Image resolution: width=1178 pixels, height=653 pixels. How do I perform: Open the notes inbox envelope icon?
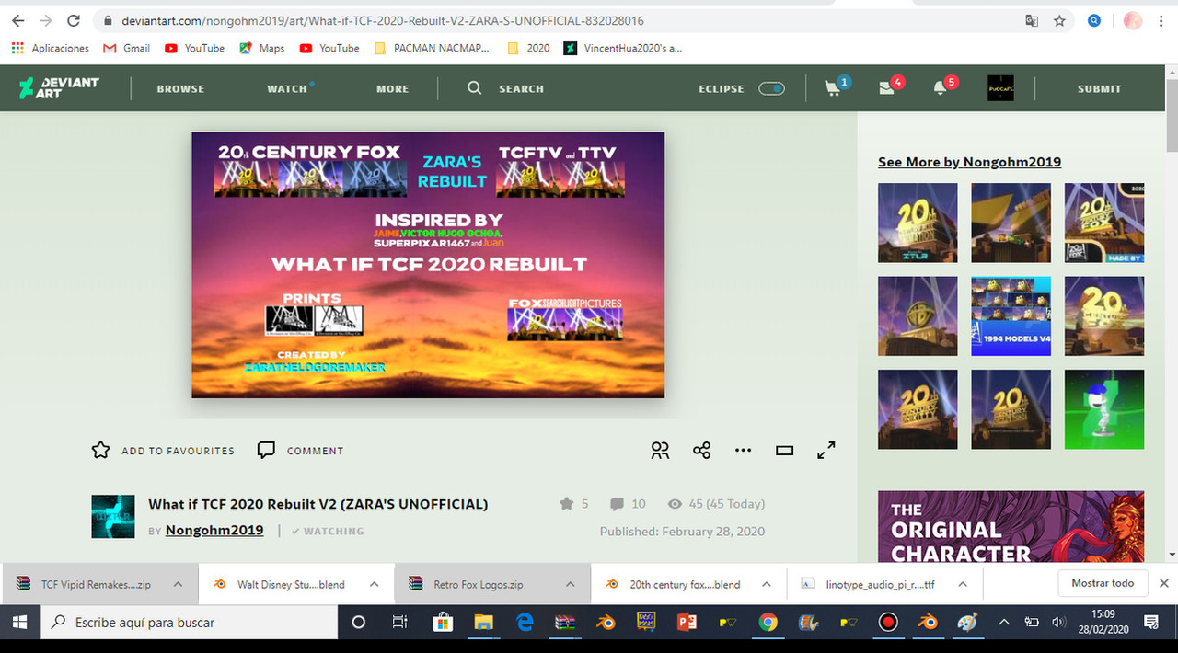tap(887, 88)
